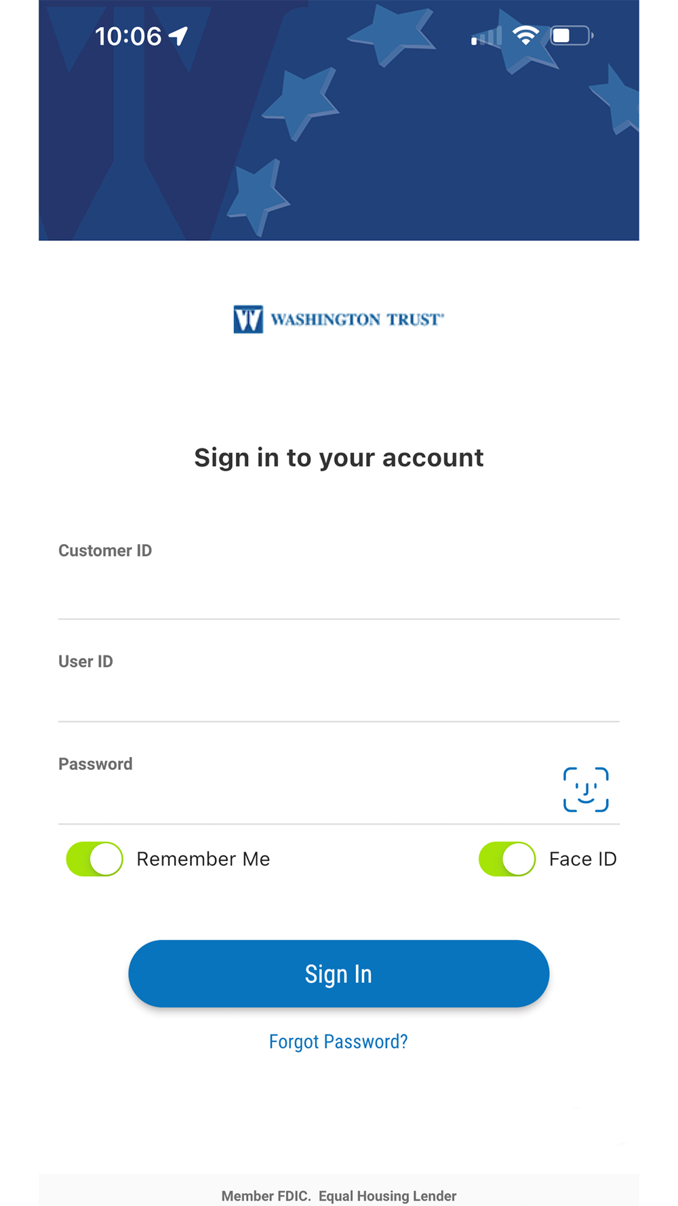The image size is (678, 1206).
Task: Tap the blue Sign In button
Action: pyautogui.click(x=339, y=973)
